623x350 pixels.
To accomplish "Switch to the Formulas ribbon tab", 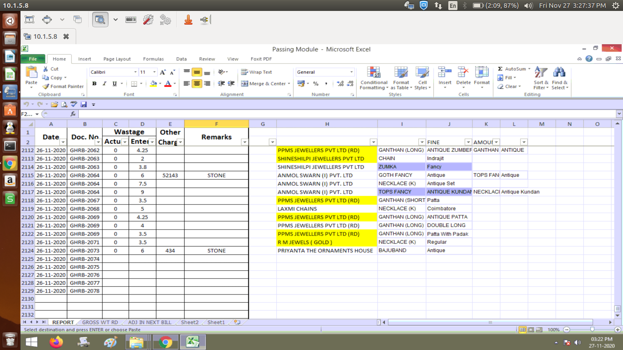I will (153, 59).
